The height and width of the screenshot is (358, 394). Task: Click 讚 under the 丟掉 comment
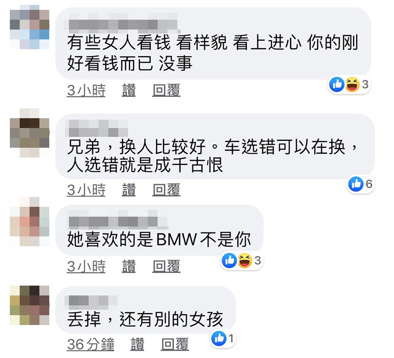(x=137, y=344)
